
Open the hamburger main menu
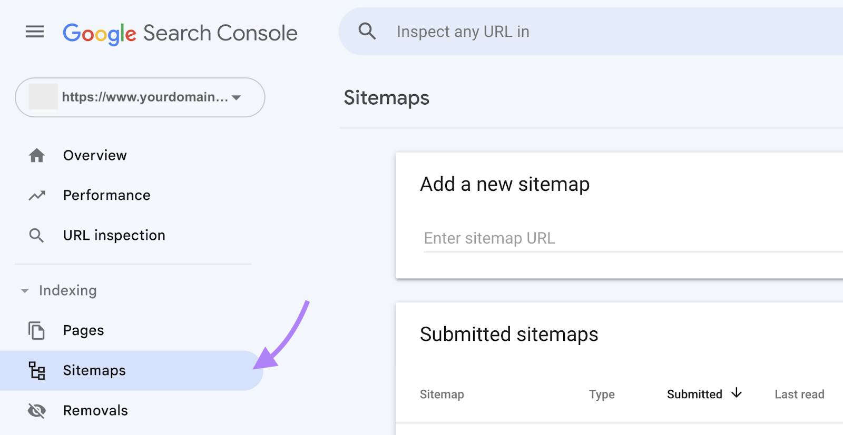[x=35, y=32]
